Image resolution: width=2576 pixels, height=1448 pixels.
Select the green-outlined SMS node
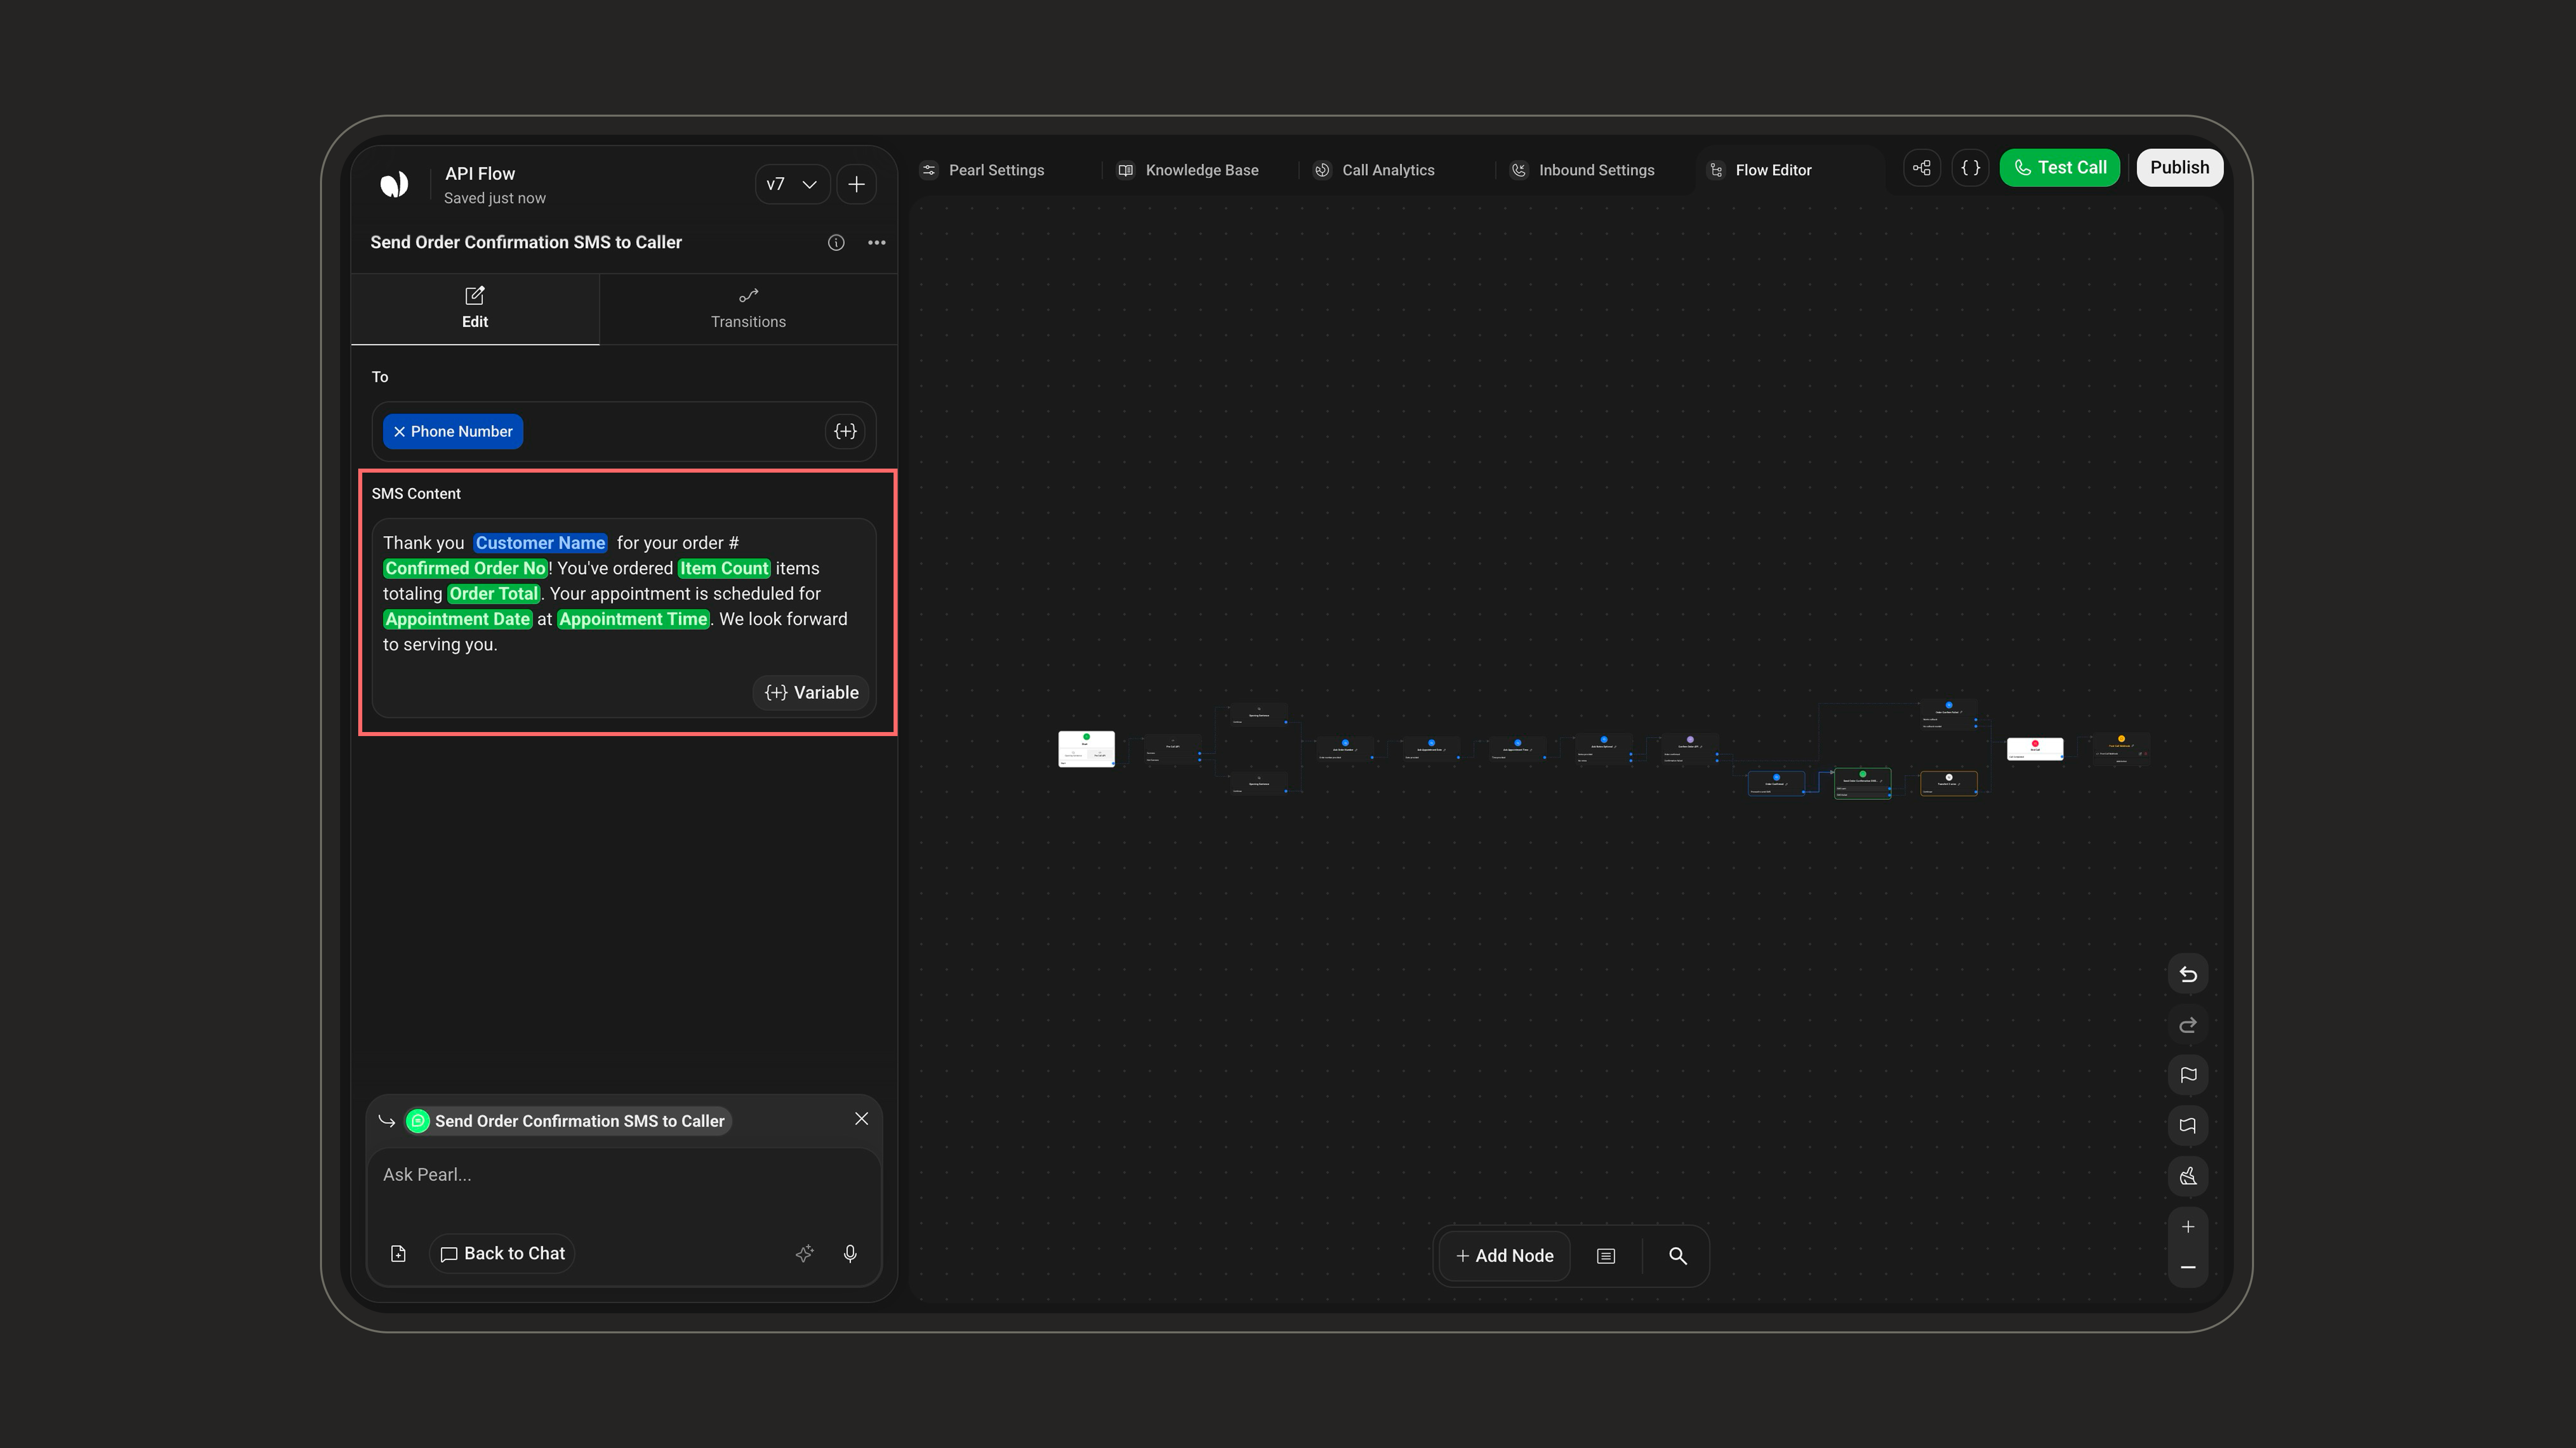[1862, 783]
